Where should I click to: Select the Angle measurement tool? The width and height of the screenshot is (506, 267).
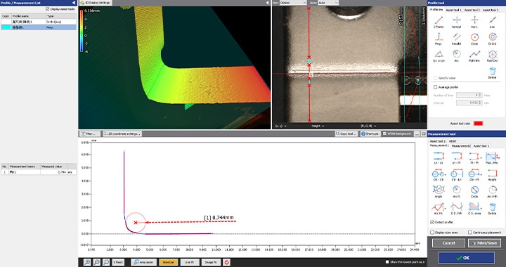pos(439,192)
